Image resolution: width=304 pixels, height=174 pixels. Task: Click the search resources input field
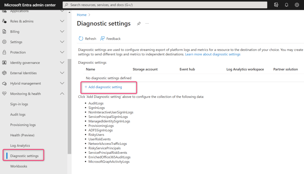tap(165, 5)
